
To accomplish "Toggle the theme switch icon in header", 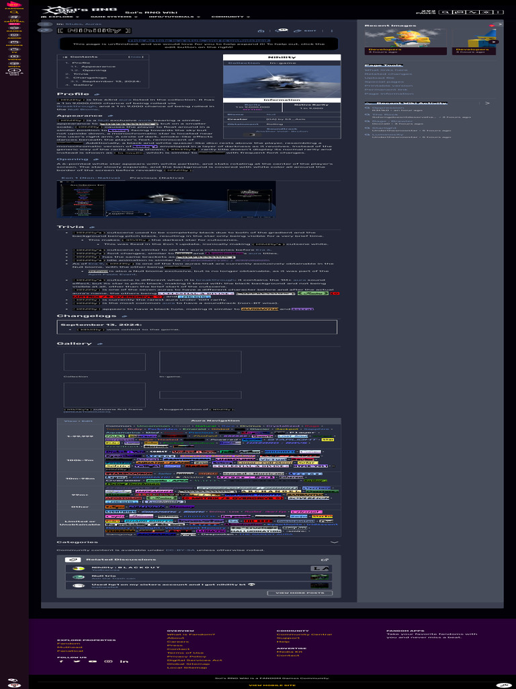I will pyautogui.click(x=485, y=12).
